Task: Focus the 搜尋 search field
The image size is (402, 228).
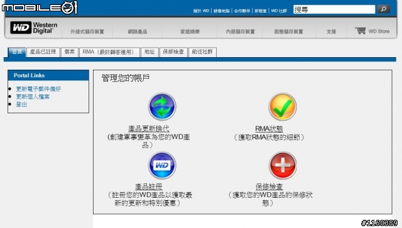Action: tap(334, 9)
